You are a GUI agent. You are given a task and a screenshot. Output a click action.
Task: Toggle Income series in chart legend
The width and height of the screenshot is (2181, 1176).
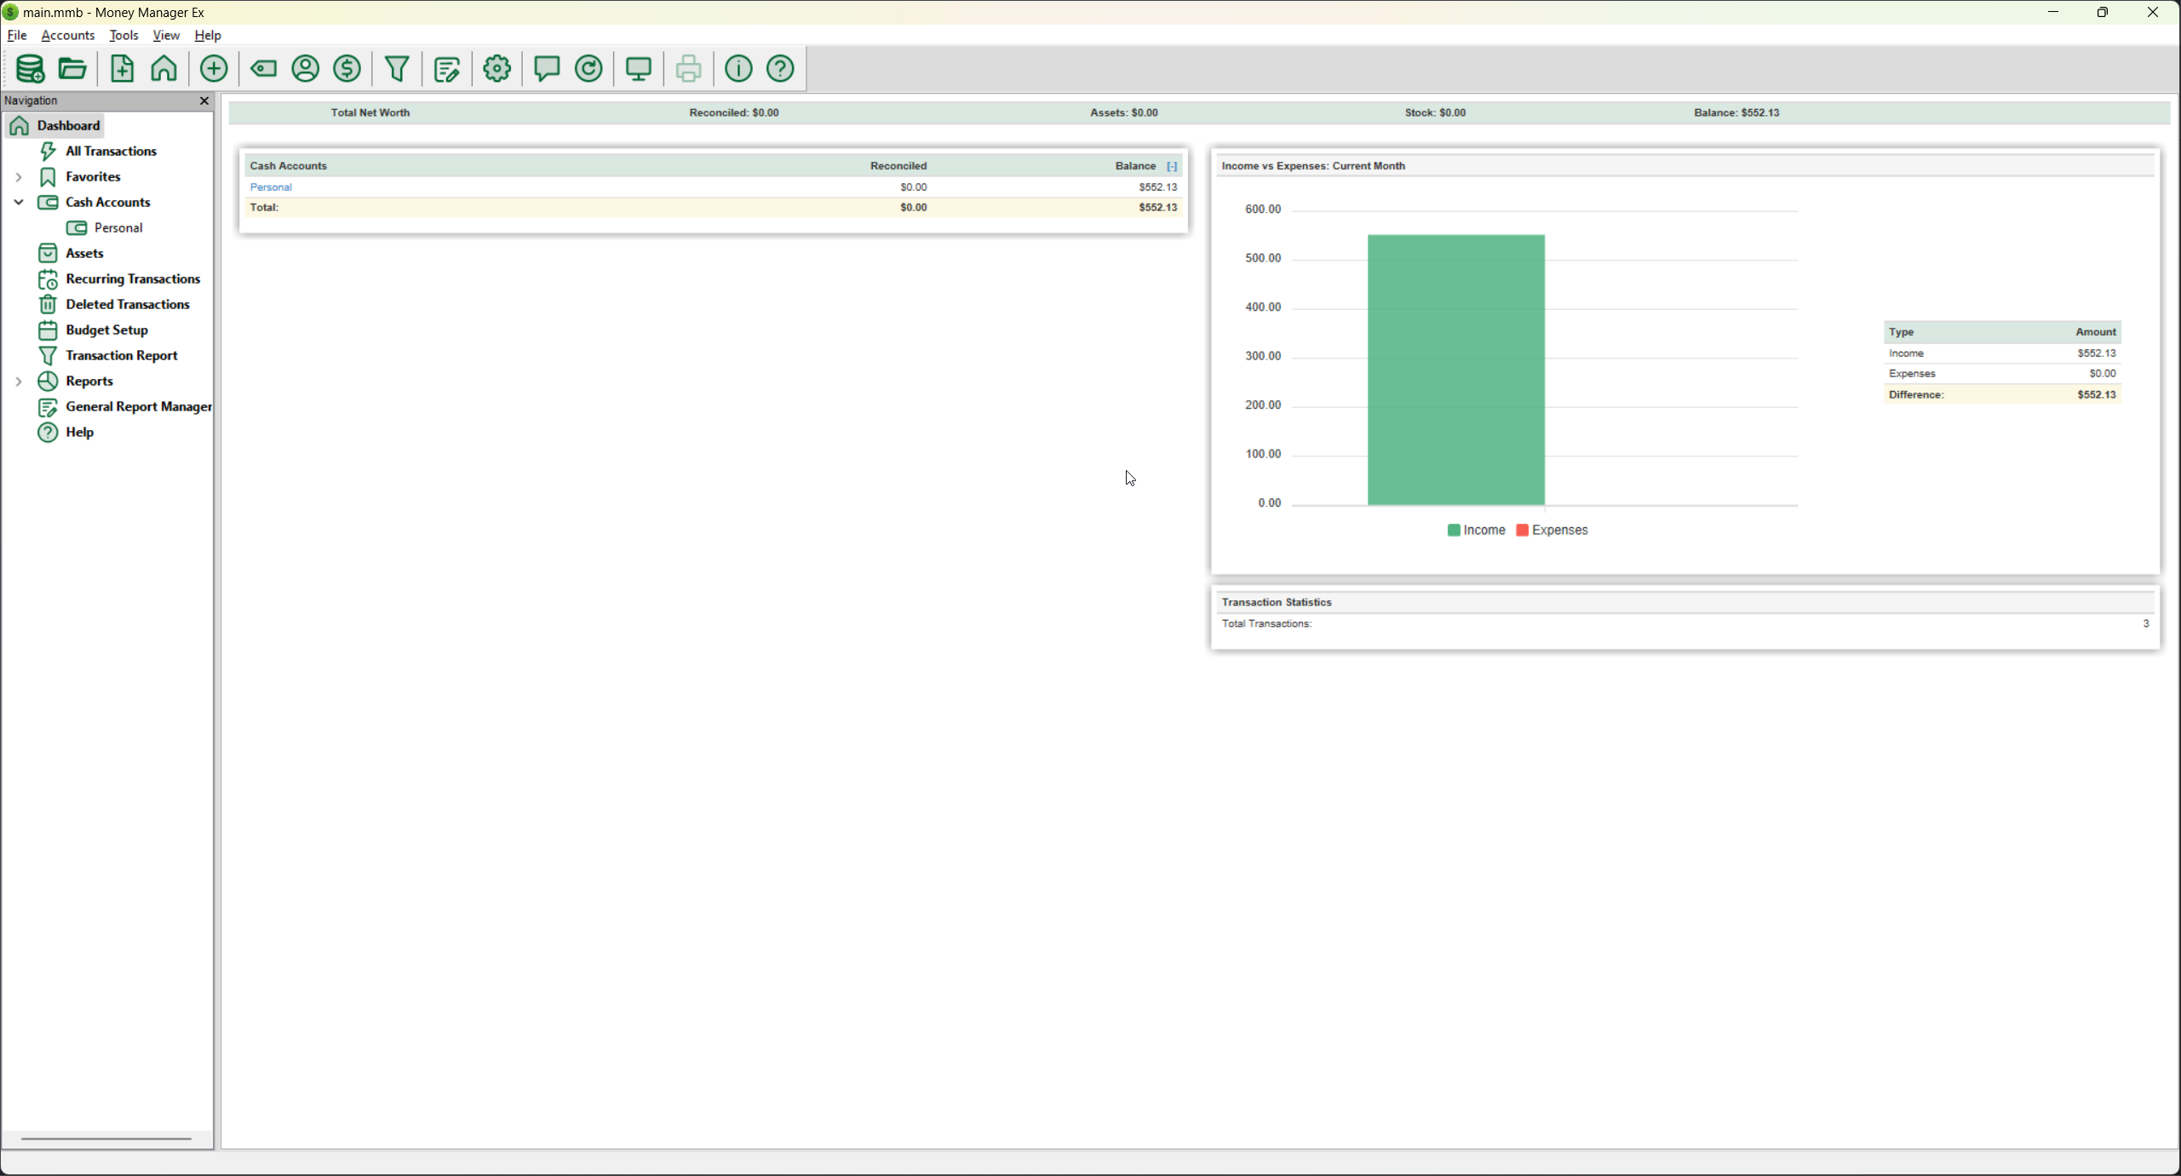[x=1476, y=531]
